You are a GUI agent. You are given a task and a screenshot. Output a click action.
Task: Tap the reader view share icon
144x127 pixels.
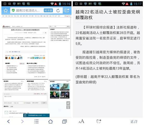pos(99,121)
